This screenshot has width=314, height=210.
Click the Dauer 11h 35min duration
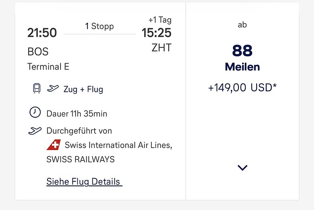point(77,113)
